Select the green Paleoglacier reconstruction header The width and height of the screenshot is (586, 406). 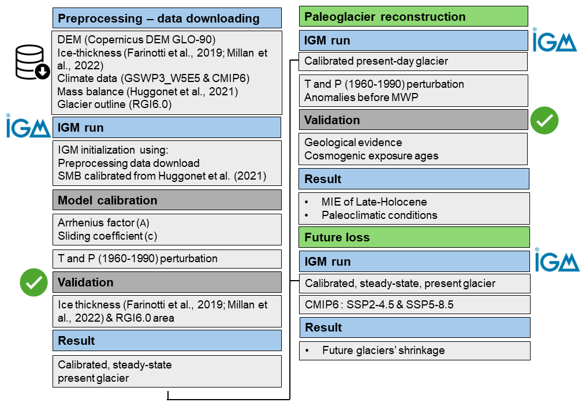(x=413, y=17)
